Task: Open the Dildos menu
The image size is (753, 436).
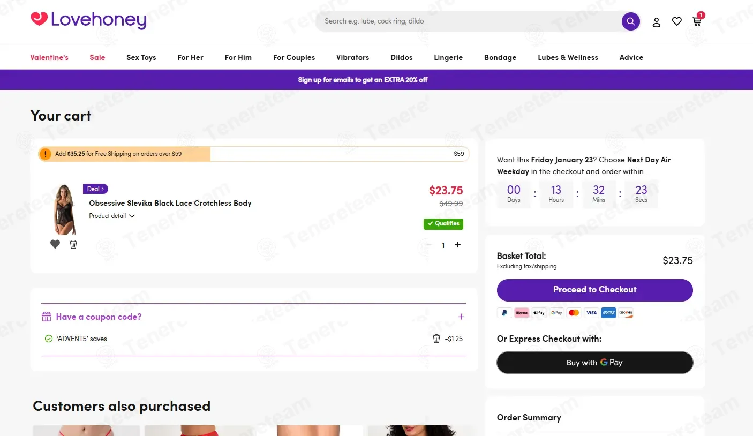Action: [x=402, y=57]
